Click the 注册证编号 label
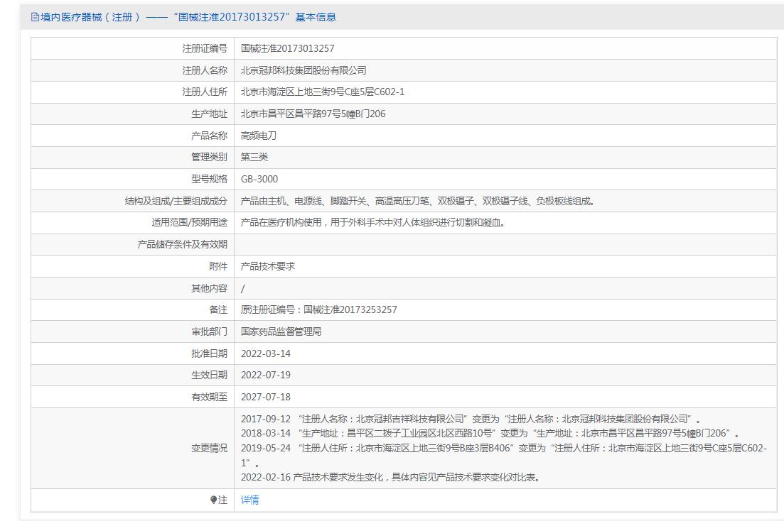Viewport: 784px width, 521px height. [205, 48]
